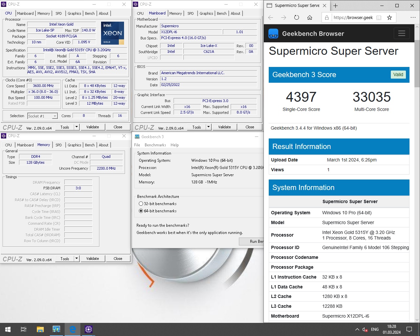The width and height of the screenshot is (420, 336).
Task: Click the ENG language indicator
Action: click(x=375, y=329)
